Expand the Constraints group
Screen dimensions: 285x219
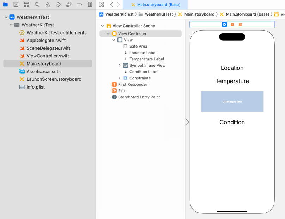click(x=120, y=78)
